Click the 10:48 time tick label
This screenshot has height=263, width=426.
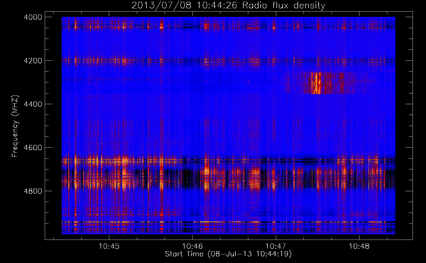point(359,246)
